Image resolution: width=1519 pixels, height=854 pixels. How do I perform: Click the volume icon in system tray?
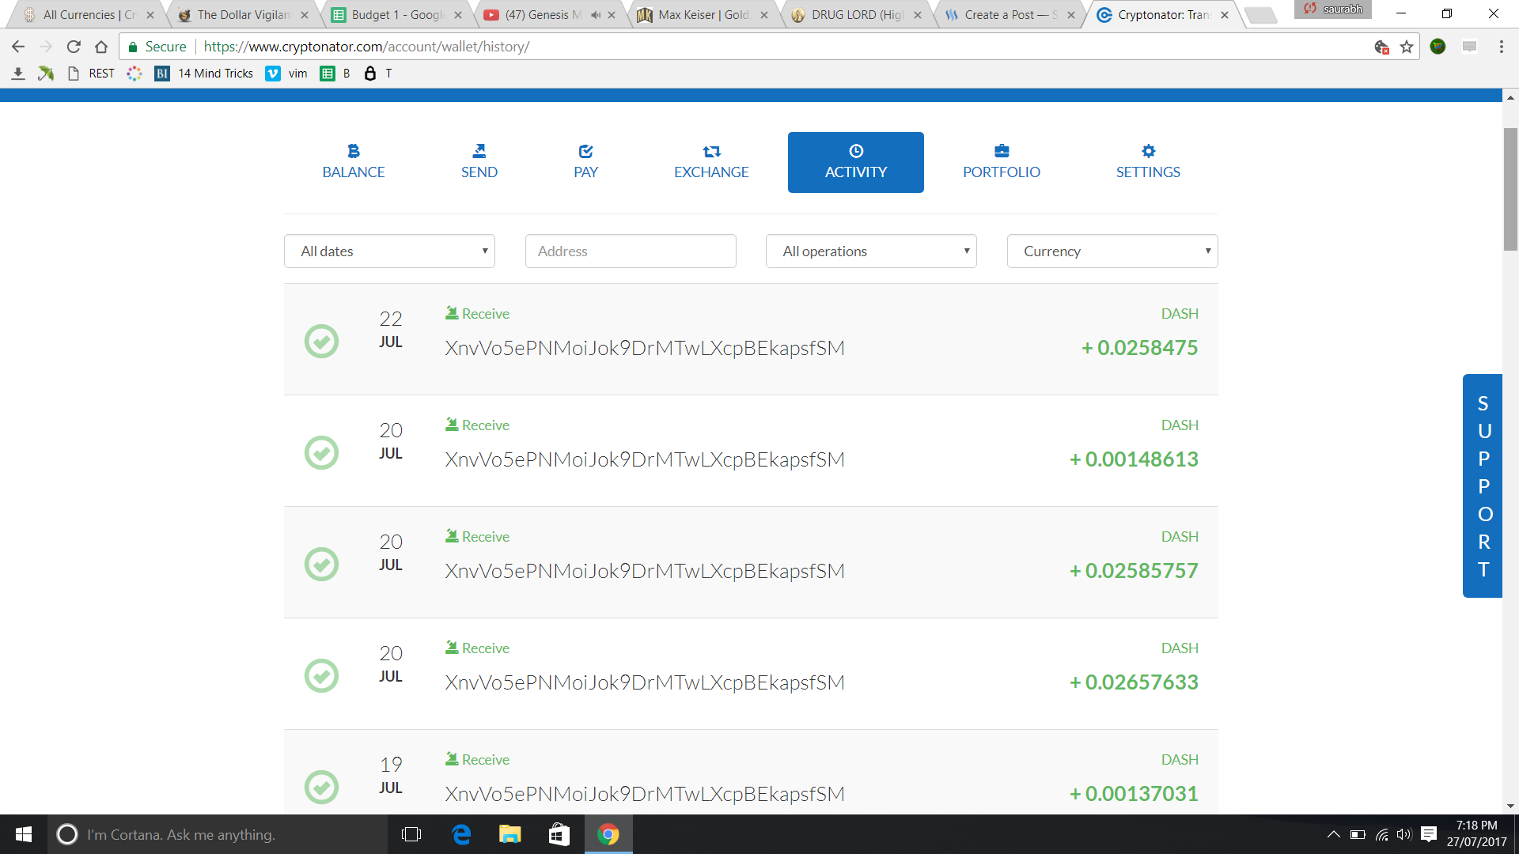click(x=1404, y=834)
